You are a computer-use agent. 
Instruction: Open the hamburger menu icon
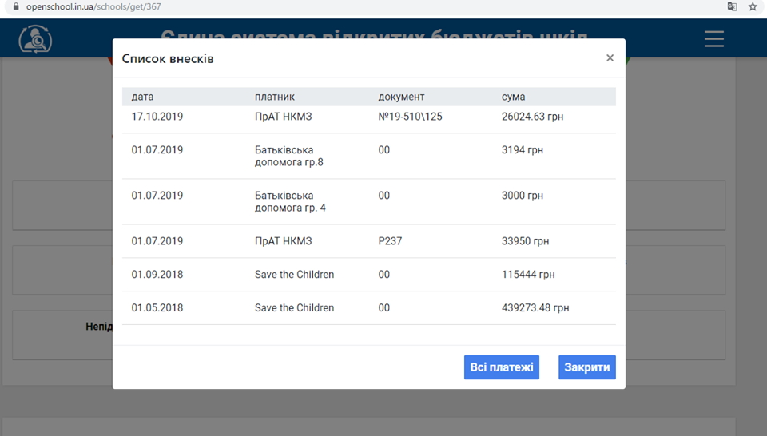[x=713, y=38]
